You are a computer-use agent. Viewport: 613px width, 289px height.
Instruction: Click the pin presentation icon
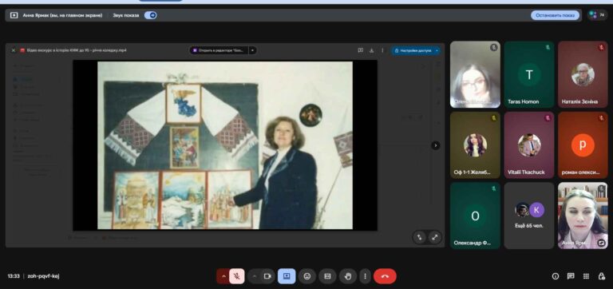419,237
